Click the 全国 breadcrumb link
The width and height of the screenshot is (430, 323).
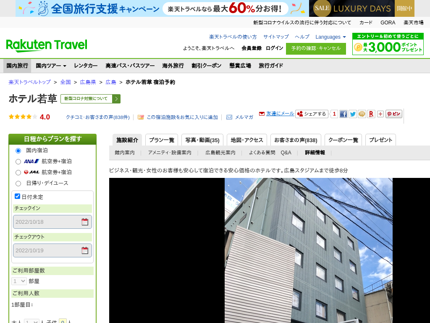(66, 82)
